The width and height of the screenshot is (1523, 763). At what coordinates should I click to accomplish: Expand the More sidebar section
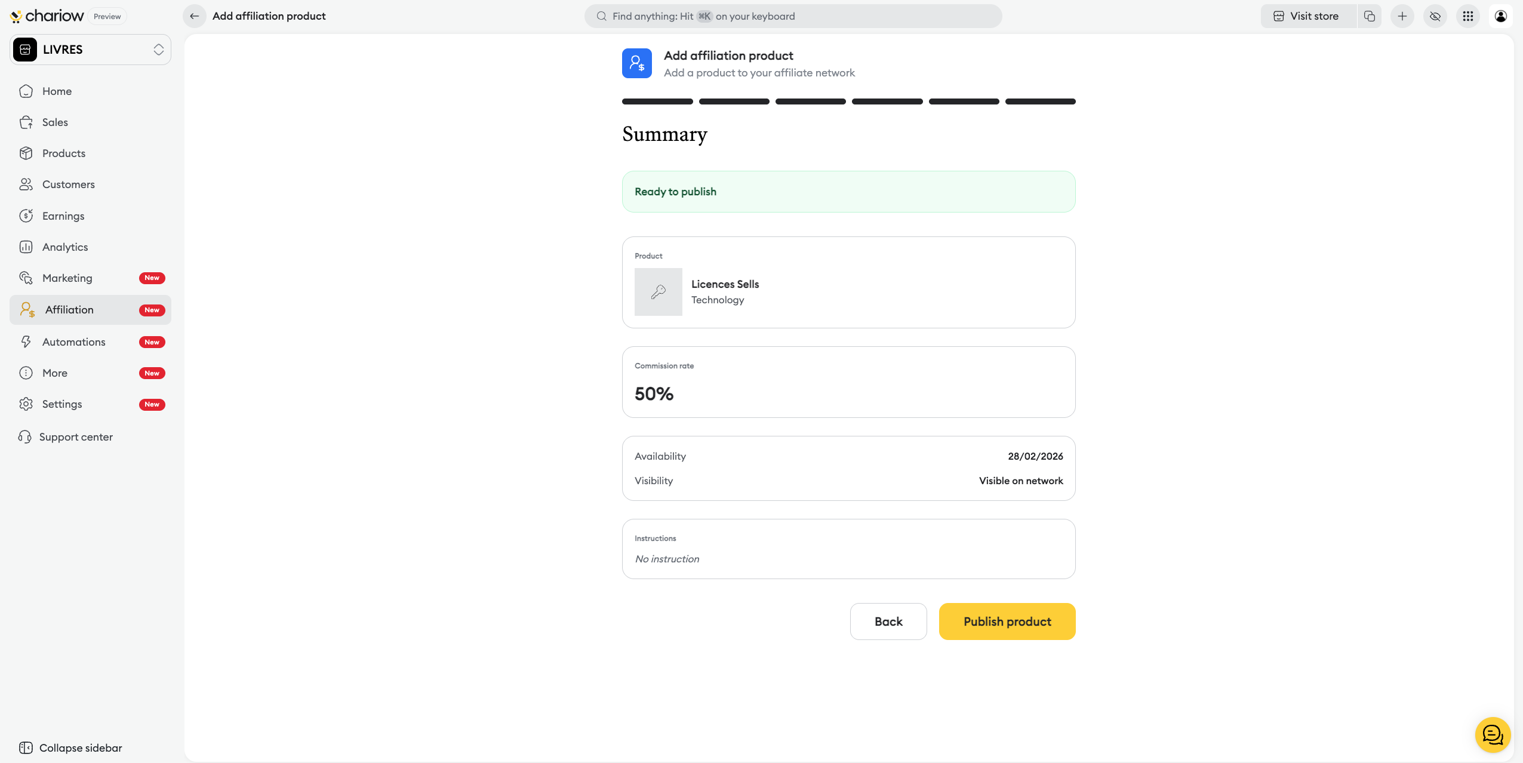(55, 373)
